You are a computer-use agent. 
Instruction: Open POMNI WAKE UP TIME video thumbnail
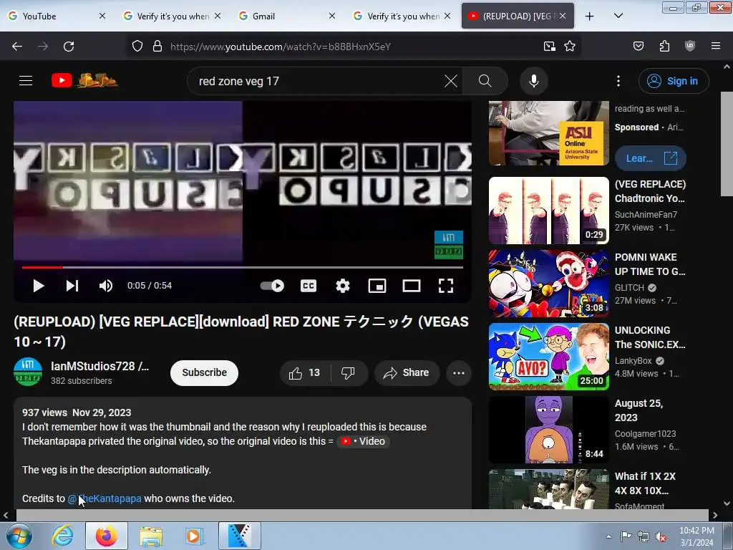(549, 284)
